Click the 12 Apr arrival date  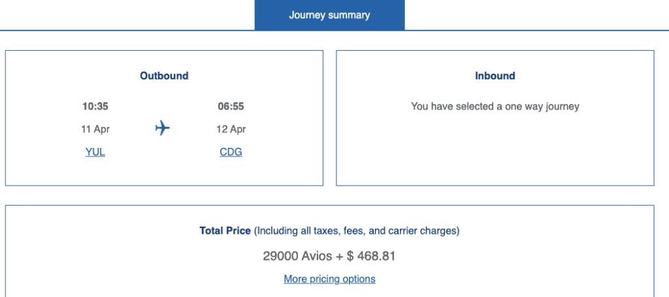coord(231,129)
